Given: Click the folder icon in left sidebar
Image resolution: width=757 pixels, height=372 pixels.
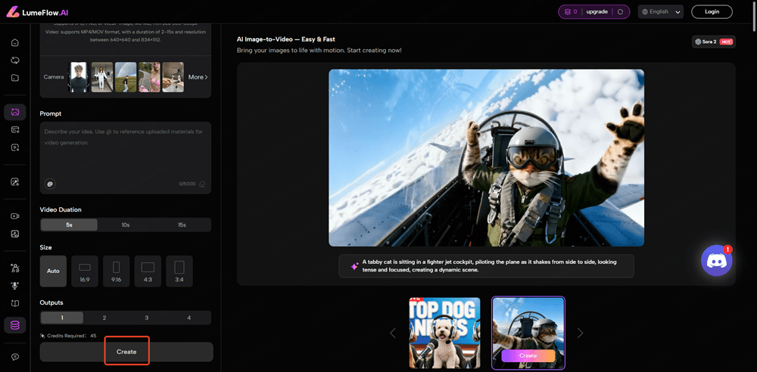Looking at the screenshot, I should click(x=14, y=78).
